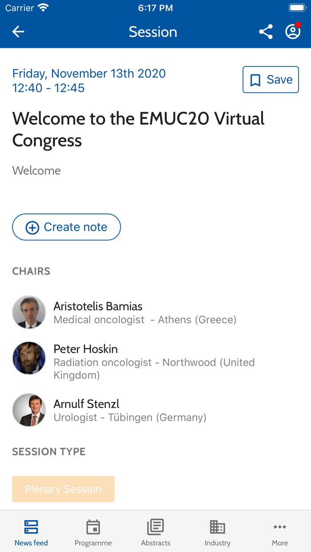The image size is (311, 552).
Task: Open the Programme calendar icon
Action: (93, 527)
